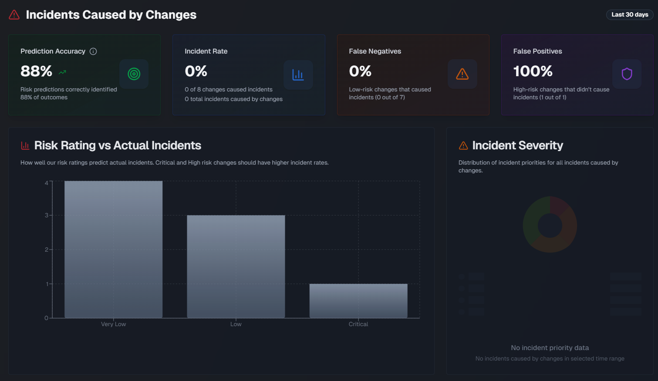Click the red warning triangle header icon
Viewport: 658px width, 381px height.
pos(13,14)
